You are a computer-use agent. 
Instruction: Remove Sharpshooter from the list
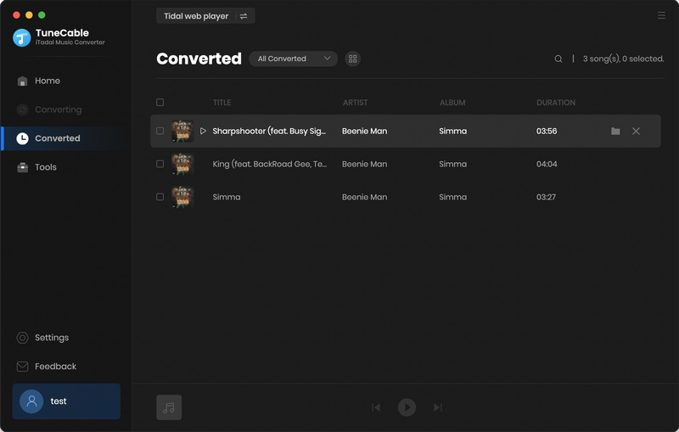636,131
